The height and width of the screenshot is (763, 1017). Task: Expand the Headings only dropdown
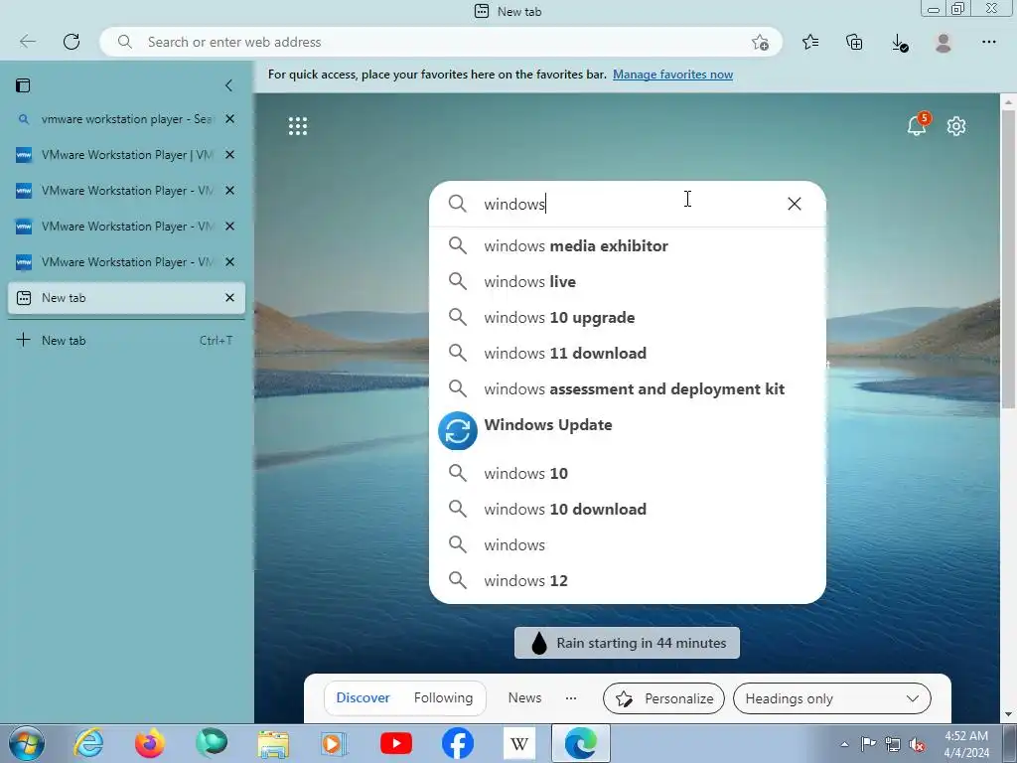832,698
